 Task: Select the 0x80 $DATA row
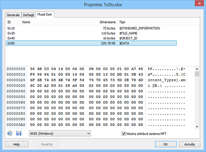(x=91, y=43)
